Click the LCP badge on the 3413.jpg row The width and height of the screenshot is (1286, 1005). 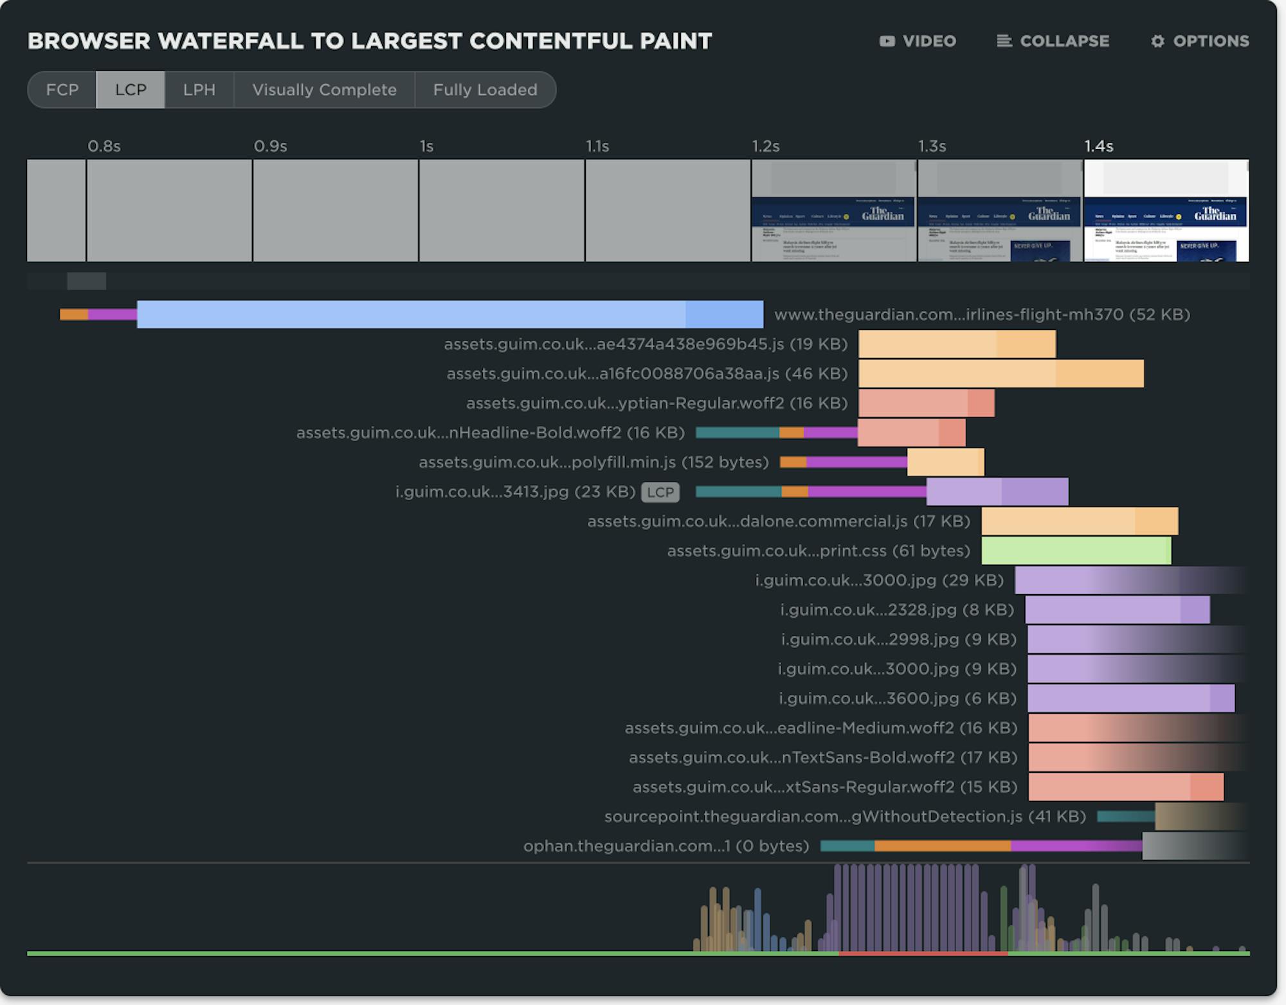(662, 493)
